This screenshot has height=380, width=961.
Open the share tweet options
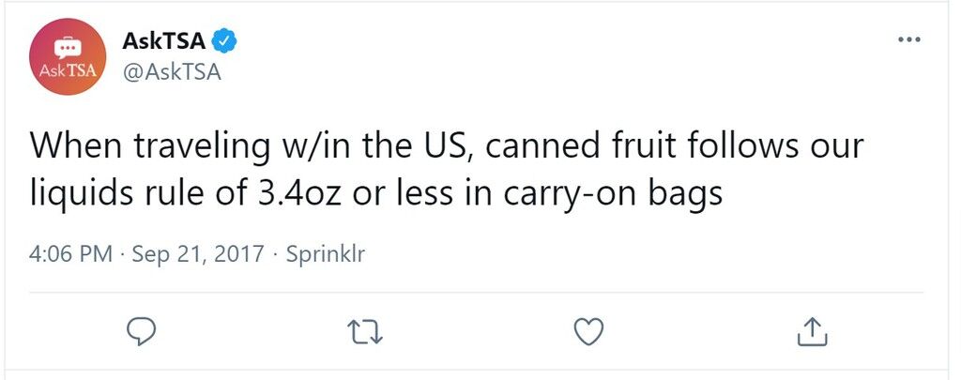813,331
